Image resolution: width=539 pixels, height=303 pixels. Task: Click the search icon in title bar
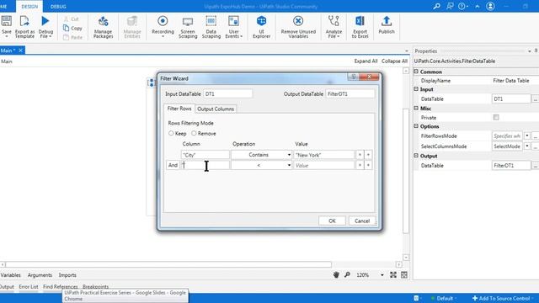[436, 6]
